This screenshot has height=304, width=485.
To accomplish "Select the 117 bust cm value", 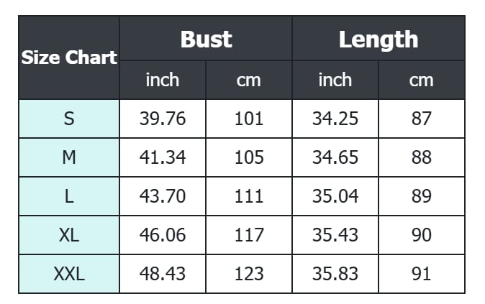I will (x=249, y=235).
